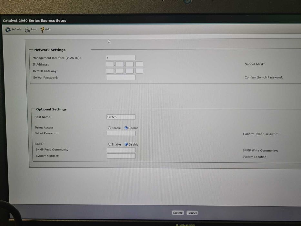The height and width of the screenshot is (226, 301).
Task: Click the Refresh icon in the toolbar
Action: click(x=8, y=30)
